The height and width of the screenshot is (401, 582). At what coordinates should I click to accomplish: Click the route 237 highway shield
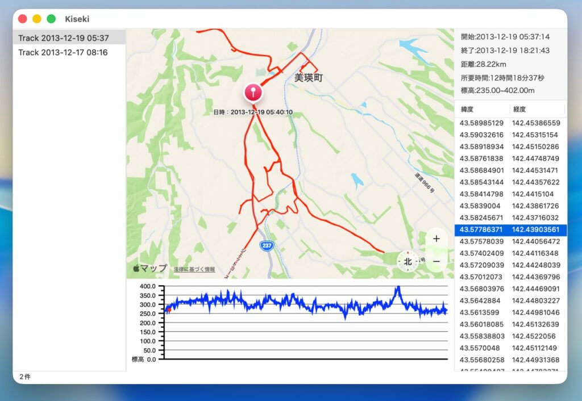tap(265, 245)
